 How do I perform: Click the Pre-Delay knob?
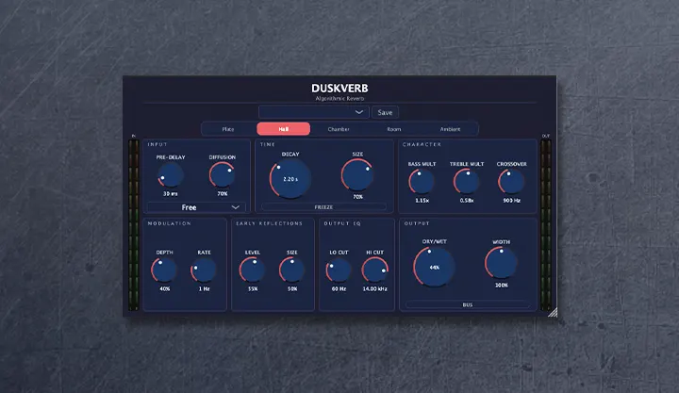pyautogui.click(x=171, y=175)
